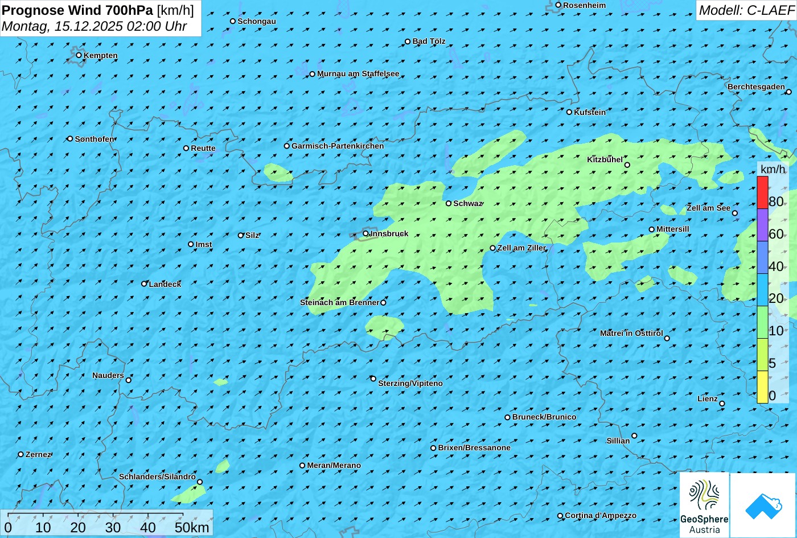Click the Schongau location dot
The height and width of the screenshot is (538, 797).
click(233, 21)
